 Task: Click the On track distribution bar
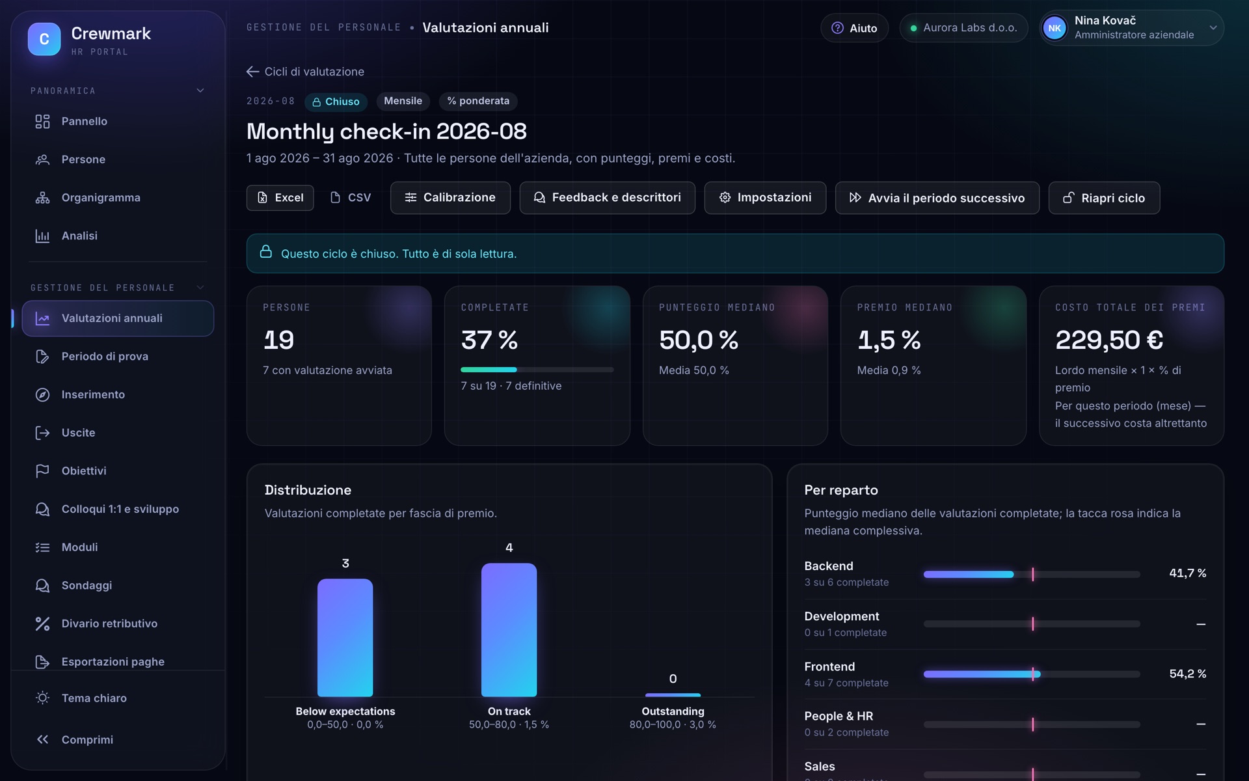pos(509,630)
